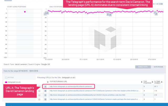Screen dimensions: 168x106
Task: Click the A marker near 07/01/2016
Action: tap(156, 14)
